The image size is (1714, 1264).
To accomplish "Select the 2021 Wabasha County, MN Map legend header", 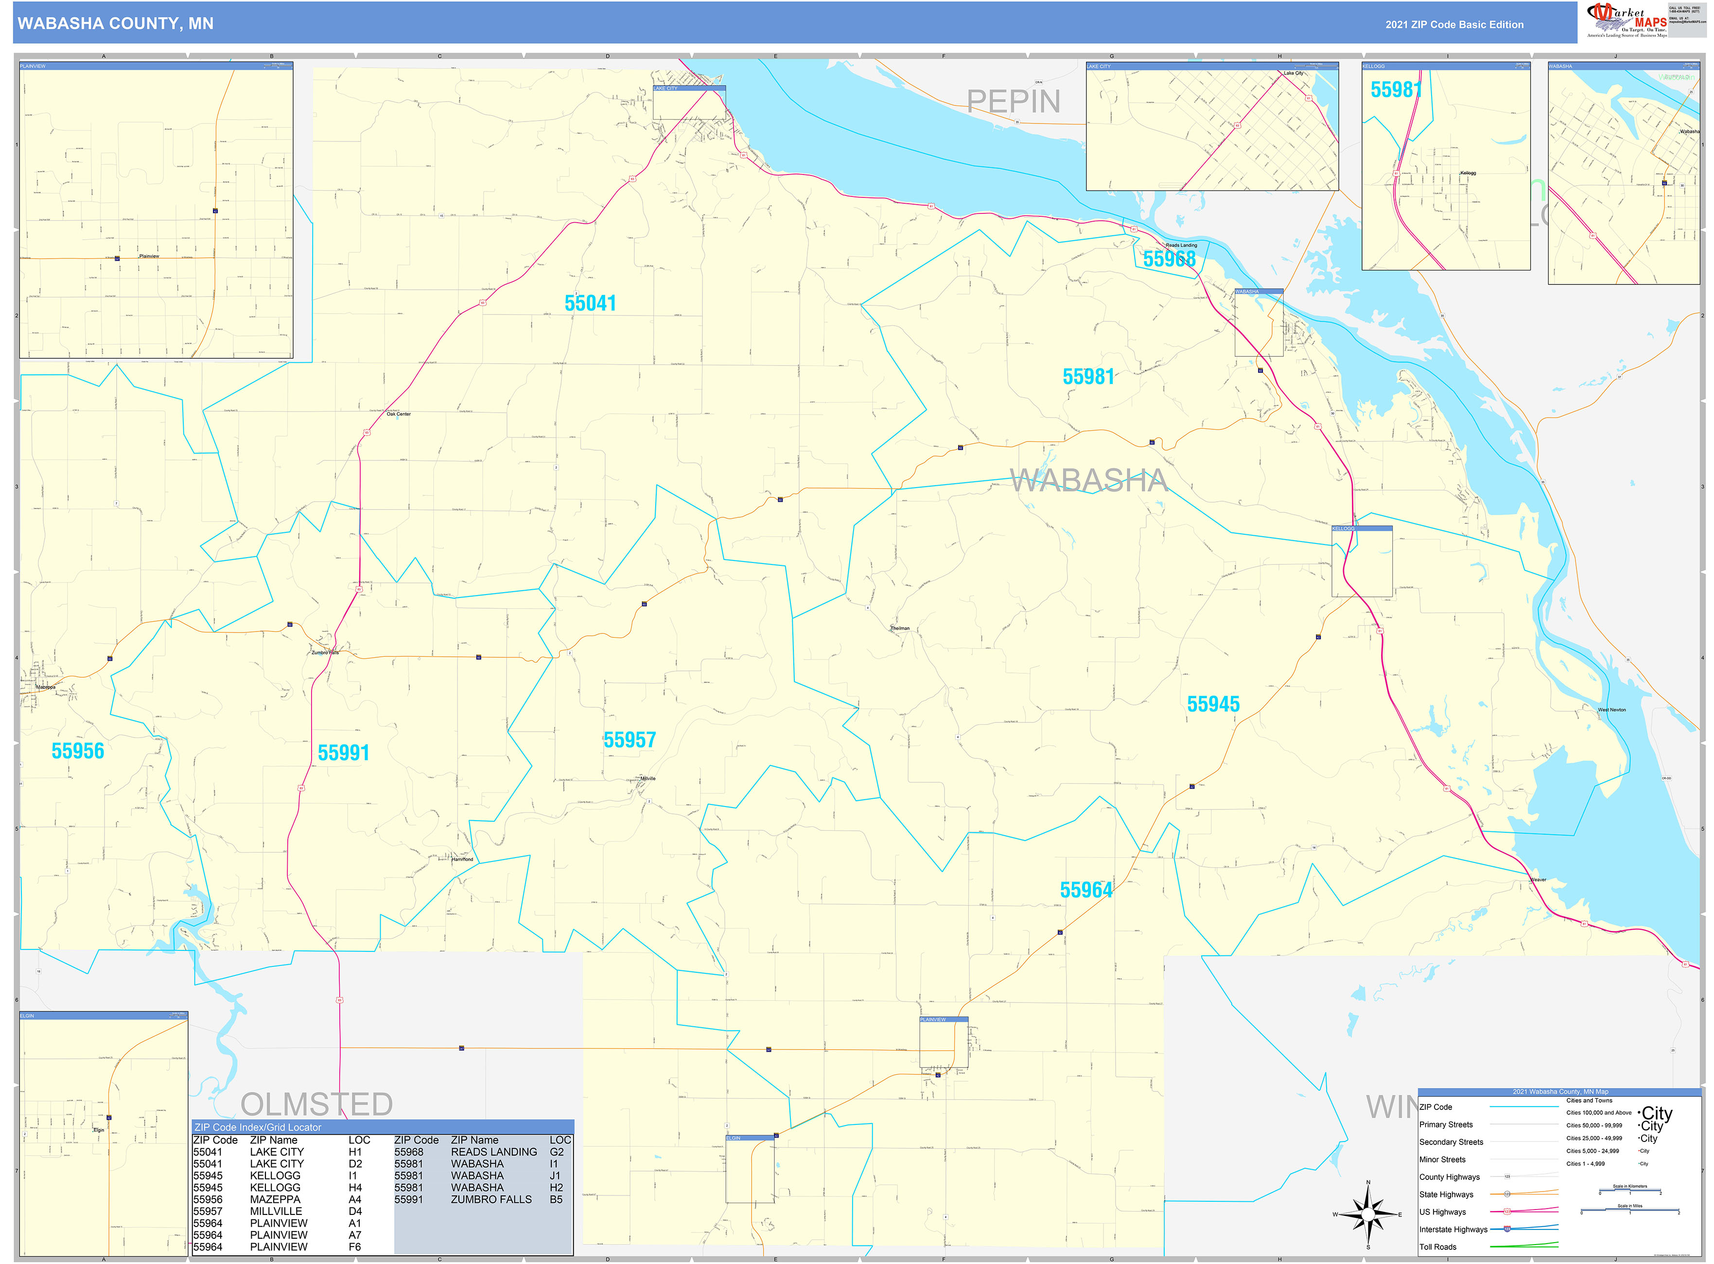I will [1561, 1092].
